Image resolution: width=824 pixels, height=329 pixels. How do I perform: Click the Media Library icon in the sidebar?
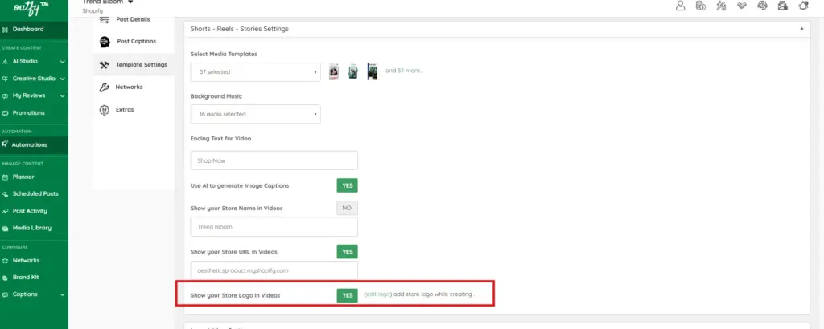click(6, 229)
